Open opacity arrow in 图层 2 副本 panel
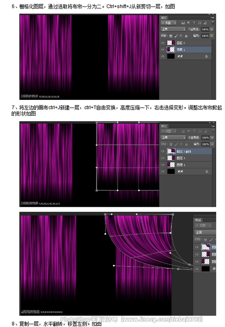This screenshot has height=327, width=225. click(x=212, y=138)
